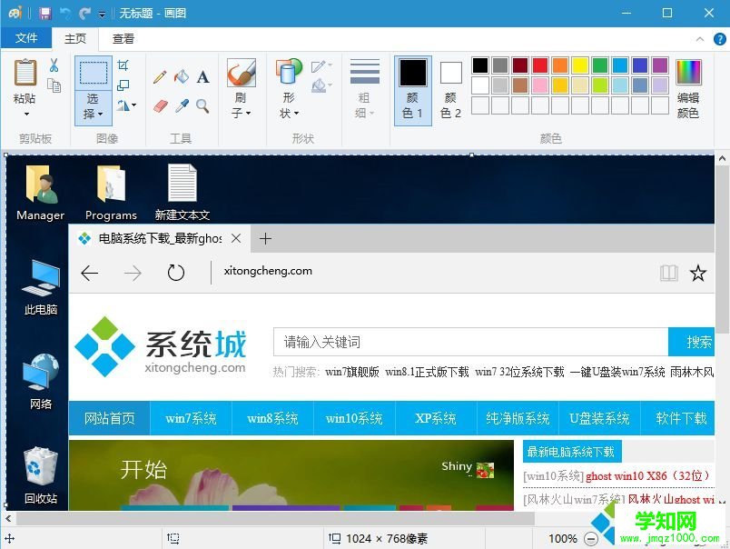Open the 文件 (File) menu
Screen dimensions: 730x549
[27, 38]
